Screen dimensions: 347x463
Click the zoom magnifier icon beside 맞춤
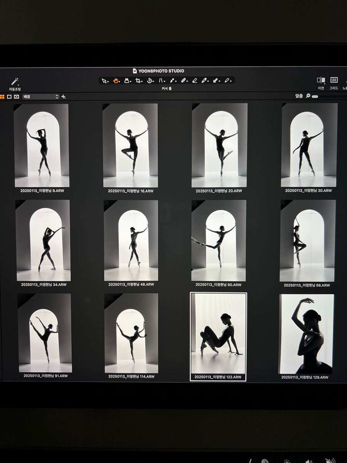(308, 96)
